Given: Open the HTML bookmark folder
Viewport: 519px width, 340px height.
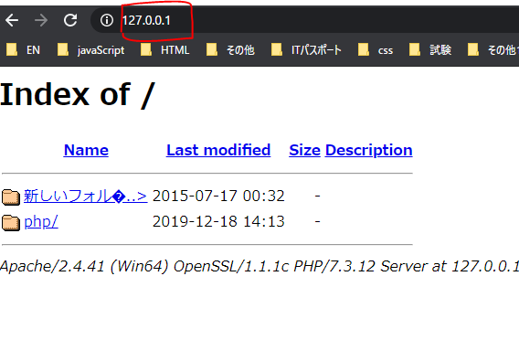Looking at the screenshot, I should click(164, 50).
